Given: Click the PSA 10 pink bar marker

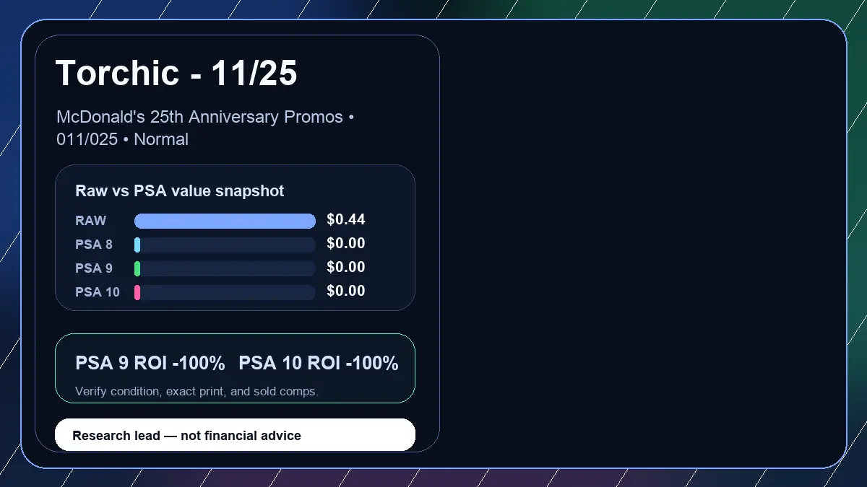Looking at the screenshot, I should [x=137, y=292].
